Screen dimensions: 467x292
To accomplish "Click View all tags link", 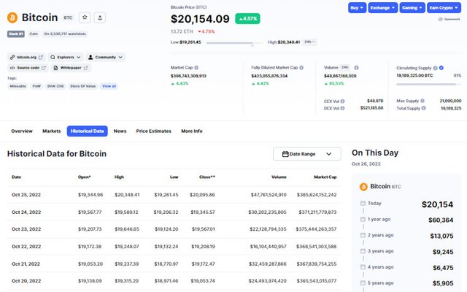I will point(109,86).
